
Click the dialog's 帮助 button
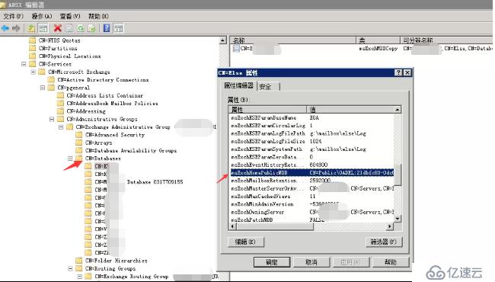pos(391,262)
